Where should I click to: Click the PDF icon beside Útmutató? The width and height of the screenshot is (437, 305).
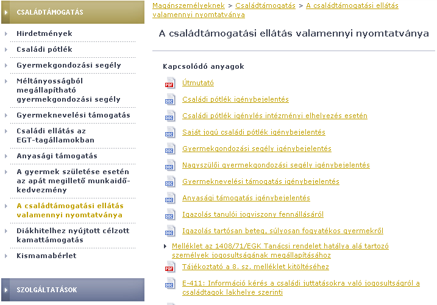point(169,83)
